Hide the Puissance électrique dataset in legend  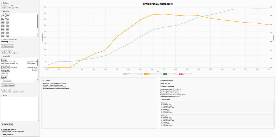[x=171, y=74]
